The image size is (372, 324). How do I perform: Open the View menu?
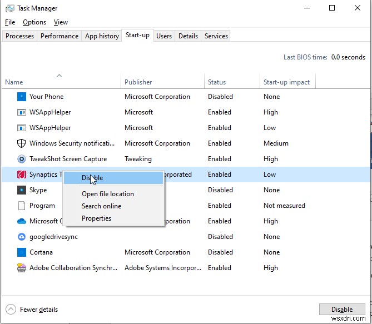click(61, 22)
